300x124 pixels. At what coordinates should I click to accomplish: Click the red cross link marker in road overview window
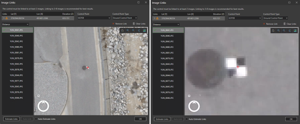coord(88,67)
